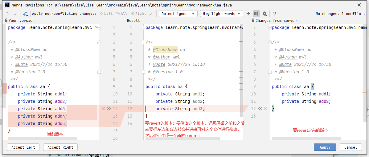Ignore the left change with X

click(103, 109)
